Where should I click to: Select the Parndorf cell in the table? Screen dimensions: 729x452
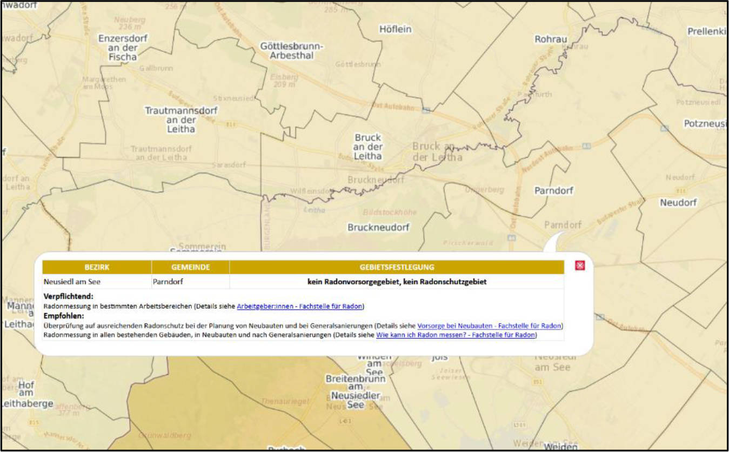pos(191,282)
